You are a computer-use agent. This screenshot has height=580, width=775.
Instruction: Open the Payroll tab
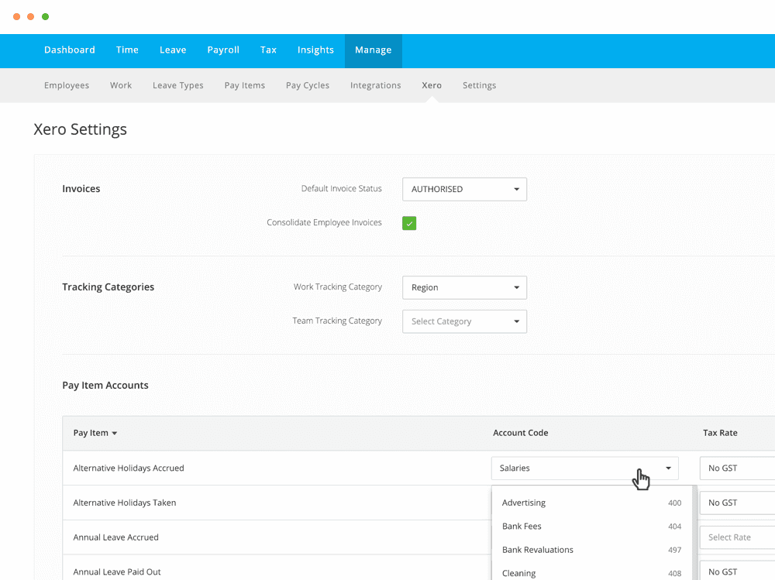coord(223,50)
